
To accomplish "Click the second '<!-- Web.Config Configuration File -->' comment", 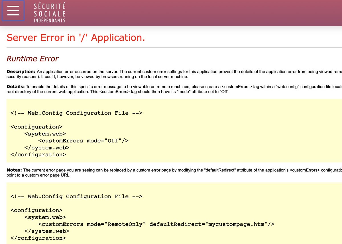I will coord(76,196).
